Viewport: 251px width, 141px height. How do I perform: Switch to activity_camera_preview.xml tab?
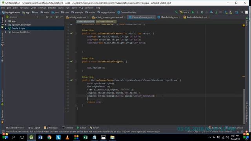click(109, 17)
